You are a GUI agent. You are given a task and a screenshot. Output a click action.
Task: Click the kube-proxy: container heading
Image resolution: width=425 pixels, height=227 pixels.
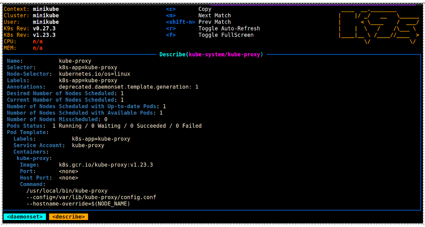[35, 158]
